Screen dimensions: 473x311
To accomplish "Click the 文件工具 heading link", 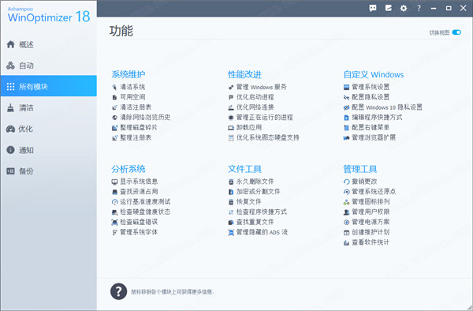I will 244,169.
